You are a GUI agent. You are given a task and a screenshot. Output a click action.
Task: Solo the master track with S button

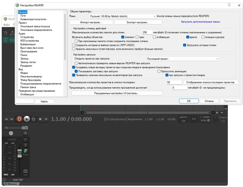(26, 145)
